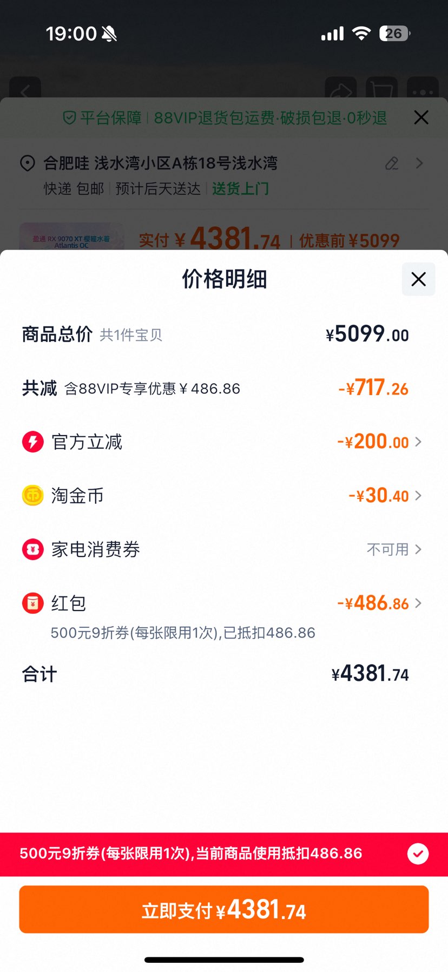Open the shopping cart icon at top
The width and height of the screenshot is (448, 972).
381,90
